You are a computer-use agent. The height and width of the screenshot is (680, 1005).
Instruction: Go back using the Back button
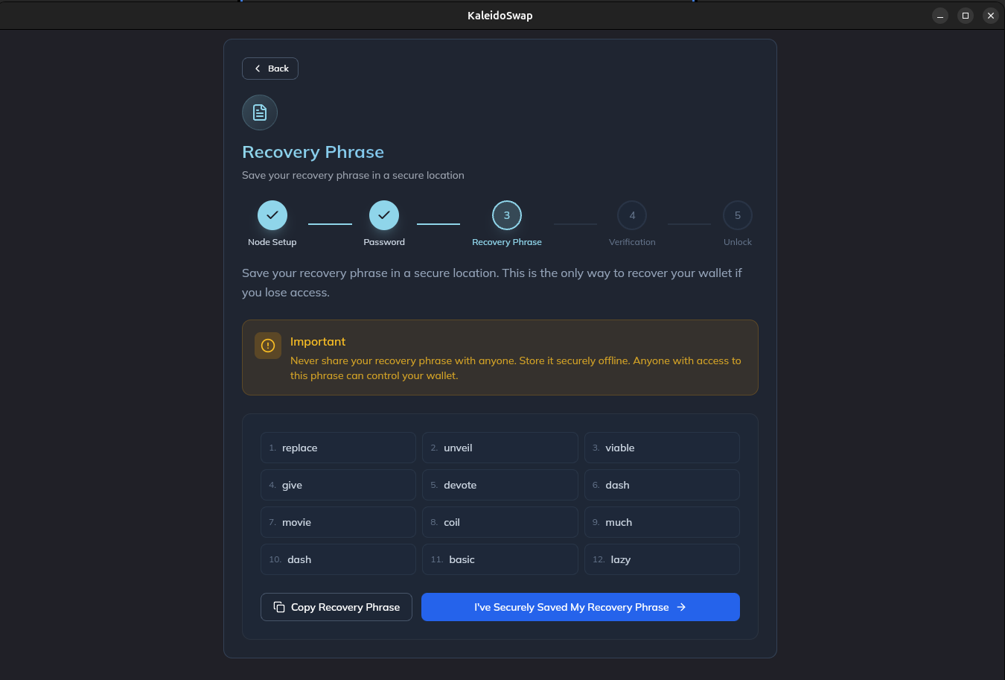click(x=270, y=69)
